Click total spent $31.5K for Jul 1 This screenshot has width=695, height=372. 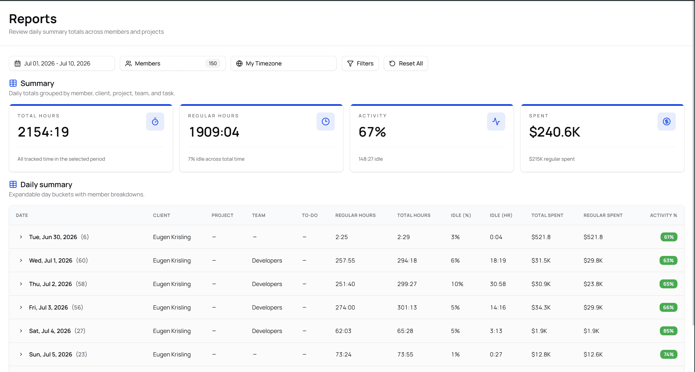click(x=541, y=260)
